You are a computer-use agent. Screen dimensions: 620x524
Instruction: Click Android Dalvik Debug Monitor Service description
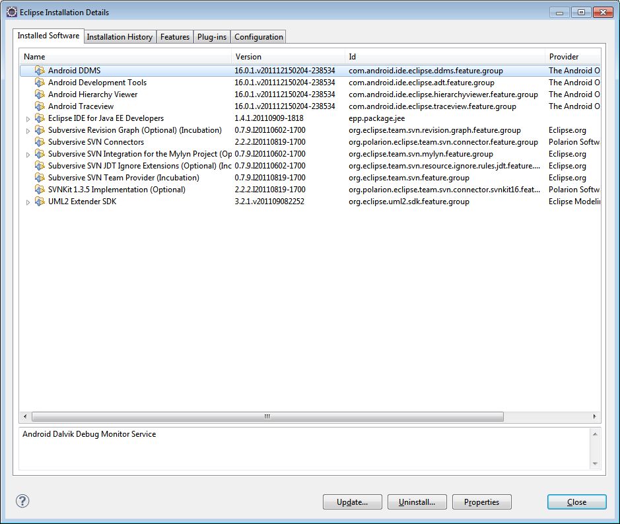coord(89,433)
